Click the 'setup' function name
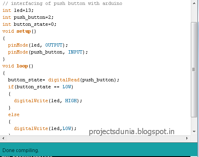Viewport: 199px width, 157px height. 24,31
